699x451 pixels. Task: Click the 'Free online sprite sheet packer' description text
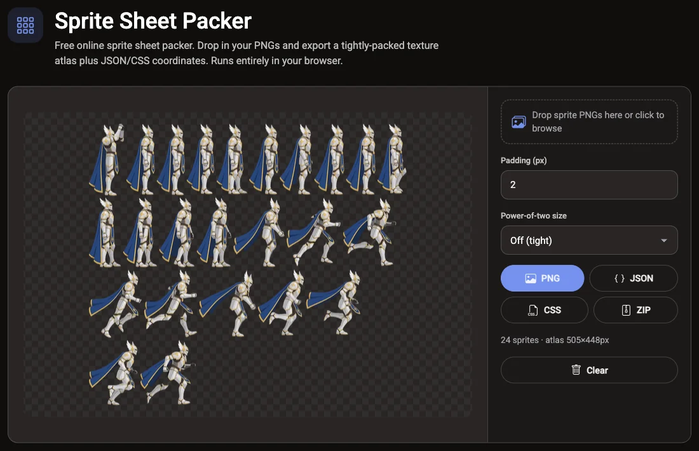[247, 53]
